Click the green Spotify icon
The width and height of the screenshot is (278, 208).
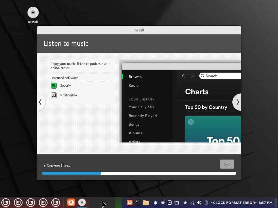tap(54, 86)
